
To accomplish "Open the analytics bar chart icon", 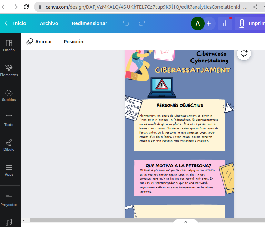I will pos(225,23).
